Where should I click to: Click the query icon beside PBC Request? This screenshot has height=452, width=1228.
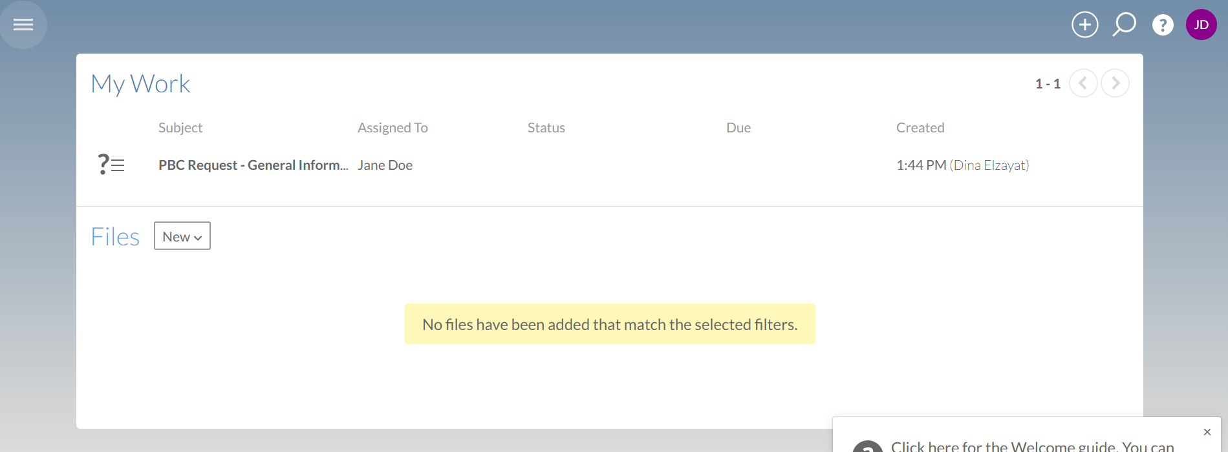click(111, 165)
